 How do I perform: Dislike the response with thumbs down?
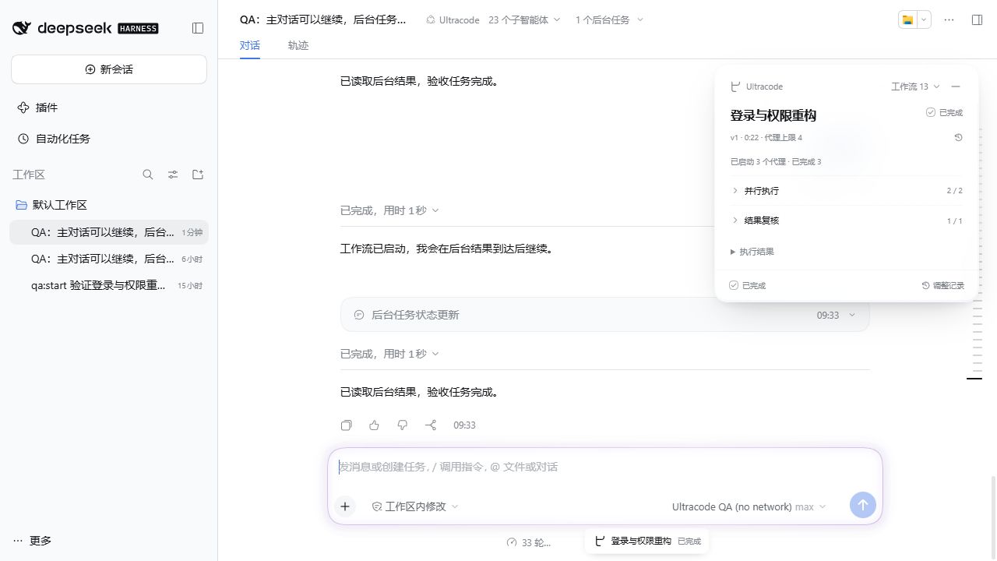click(403, 425)
